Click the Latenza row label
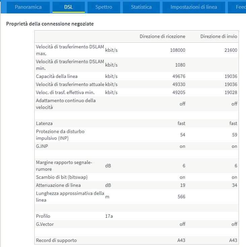246x247 pixels. click(x=44, y=123)
